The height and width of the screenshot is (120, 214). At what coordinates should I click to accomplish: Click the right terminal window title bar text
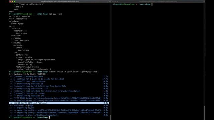158,1
